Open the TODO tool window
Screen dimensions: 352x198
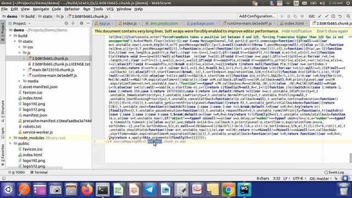tap(16, 172)
